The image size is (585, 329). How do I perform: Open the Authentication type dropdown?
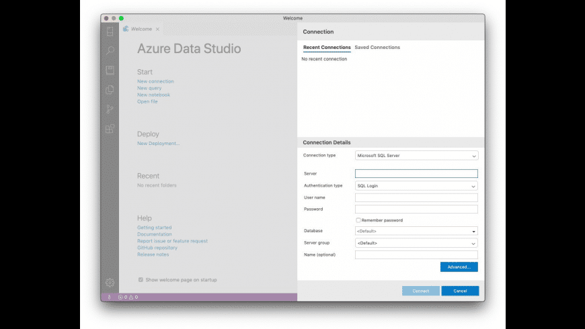pos(416,186)
